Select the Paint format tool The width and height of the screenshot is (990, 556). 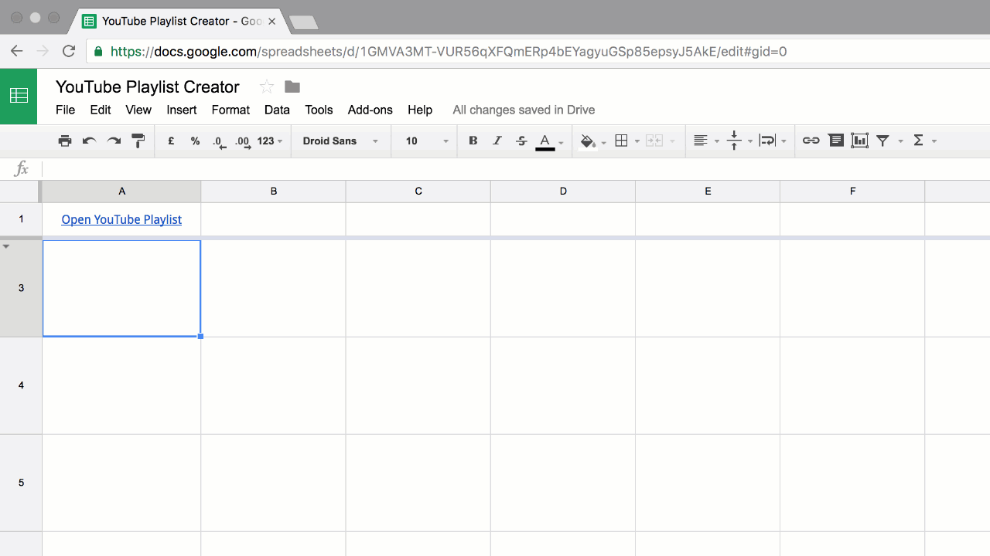(x=138, y=141)
